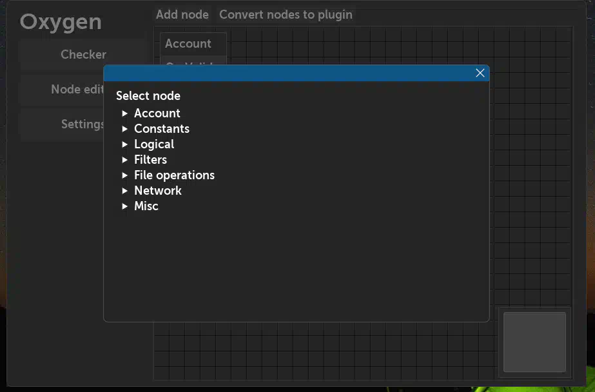Select the File operations label

click(x=174, y=175)
